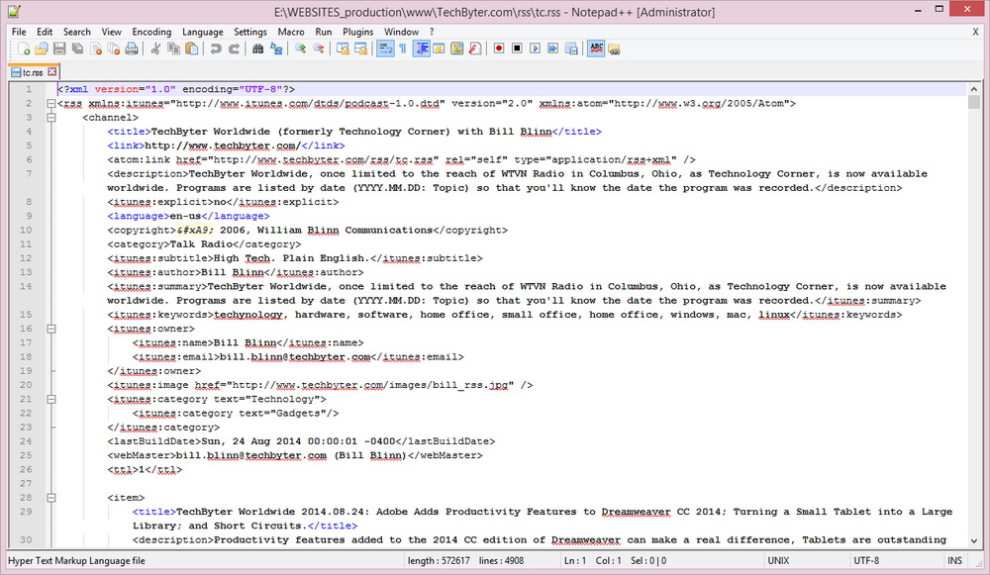
Task: Open the Search menu
Action: click(77, 32)
